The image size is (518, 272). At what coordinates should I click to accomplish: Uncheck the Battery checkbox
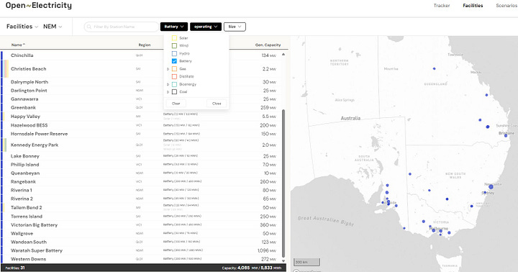pos(174,61)
